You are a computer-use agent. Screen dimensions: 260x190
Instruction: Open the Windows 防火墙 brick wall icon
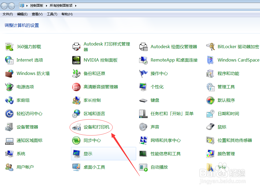click(9, 74)
